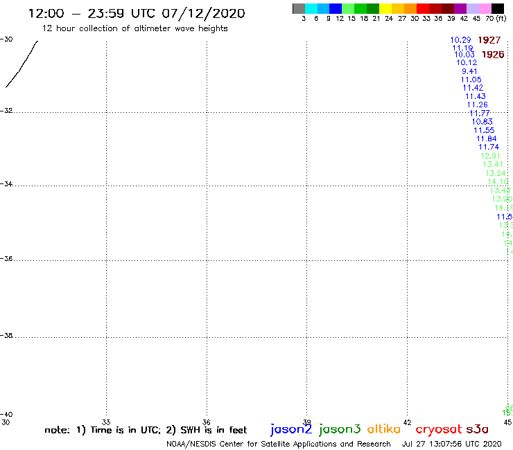
Task: Click wave height value '11.19'
Action: tap(462, 48)
